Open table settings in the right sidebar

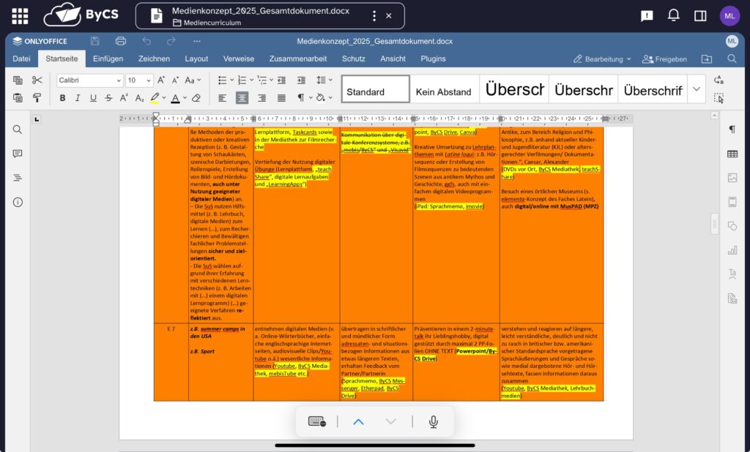pos(732,154)
